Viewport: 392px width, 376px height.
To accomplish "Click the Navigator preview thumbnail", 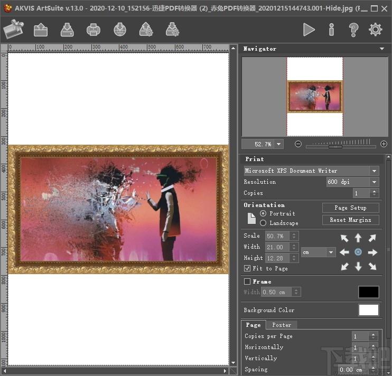I will click(315, 97).
